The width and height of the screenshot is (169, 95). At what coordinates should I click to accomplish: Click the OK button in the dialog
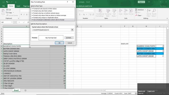tap(59, 43)
